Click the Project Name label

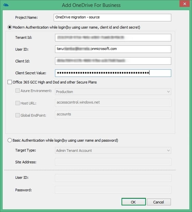coord(26,17)
